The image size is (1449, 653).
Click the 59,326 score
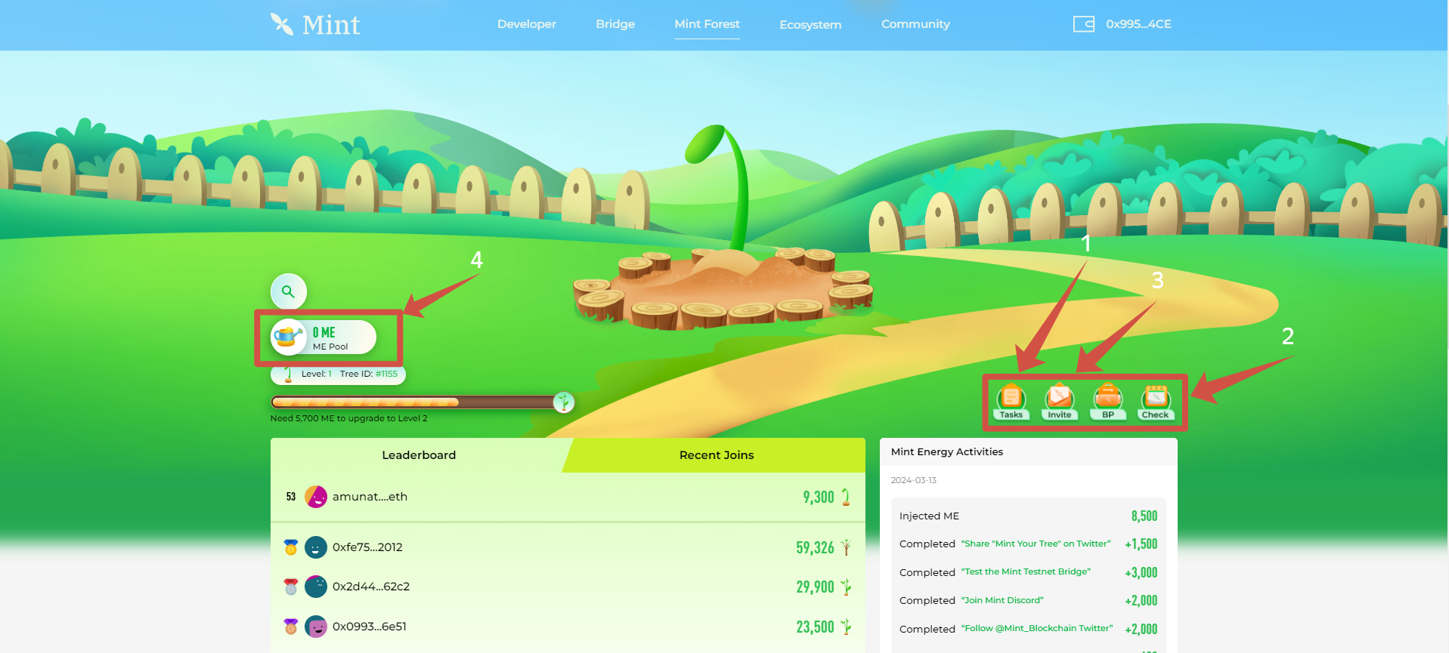point(815,547)
